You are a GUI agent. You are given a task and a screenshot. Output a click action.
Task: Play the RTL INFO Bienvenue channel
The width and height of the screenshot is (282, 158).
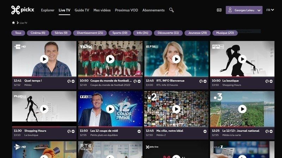tap(176, 59)
